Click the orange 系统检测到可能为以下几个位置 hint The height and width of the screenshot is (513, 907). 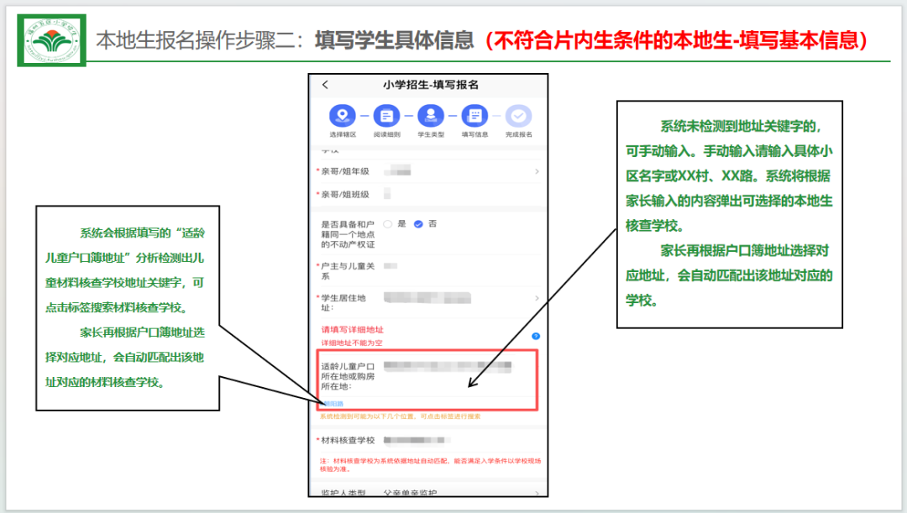400,416
